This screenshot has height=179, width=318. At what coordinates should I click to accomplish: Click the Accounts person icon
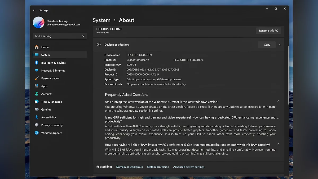(x=37, y=94)
